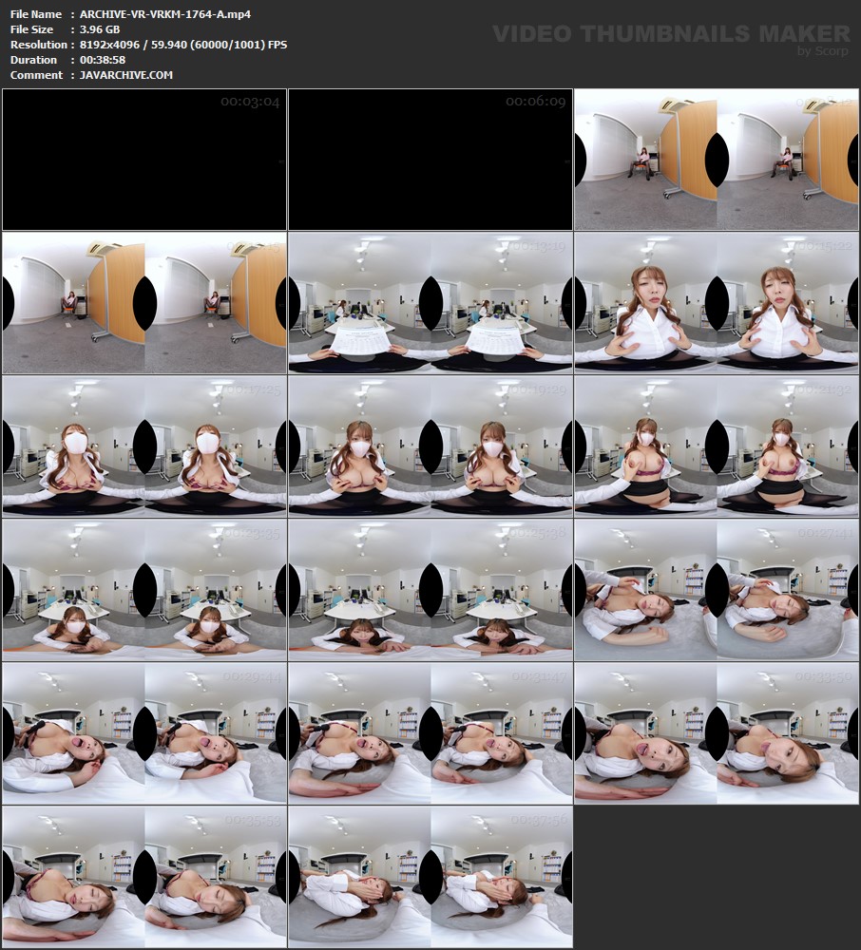Viewport: 861px width, 950px height.
Task: Click the thumbnail stamped 00:29:44
Action: (144, 733)
